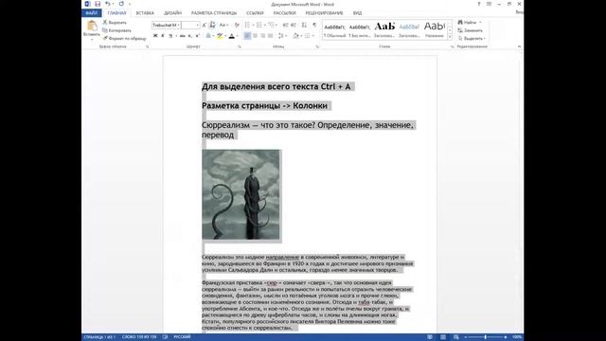Switch to the ВИД tab
Viewport: 606px width, 341px height.
pos(358,13)
